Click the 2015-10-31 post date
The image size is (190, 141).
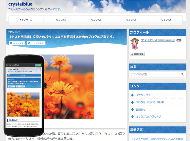(x=14, y=32)
